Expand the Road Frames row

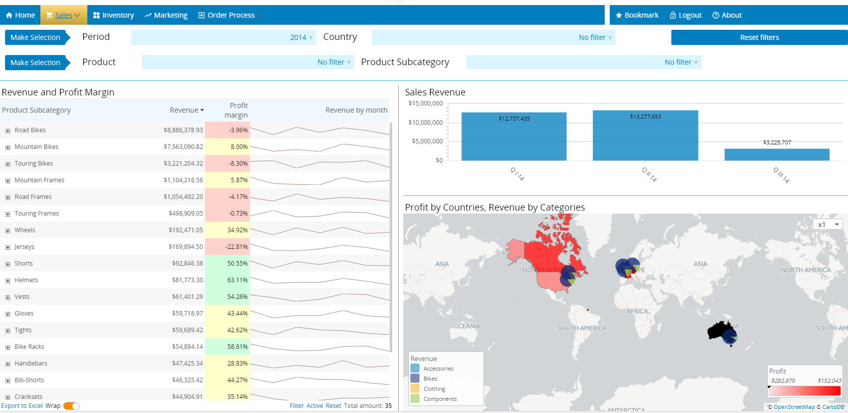click(x=8, y=197)
